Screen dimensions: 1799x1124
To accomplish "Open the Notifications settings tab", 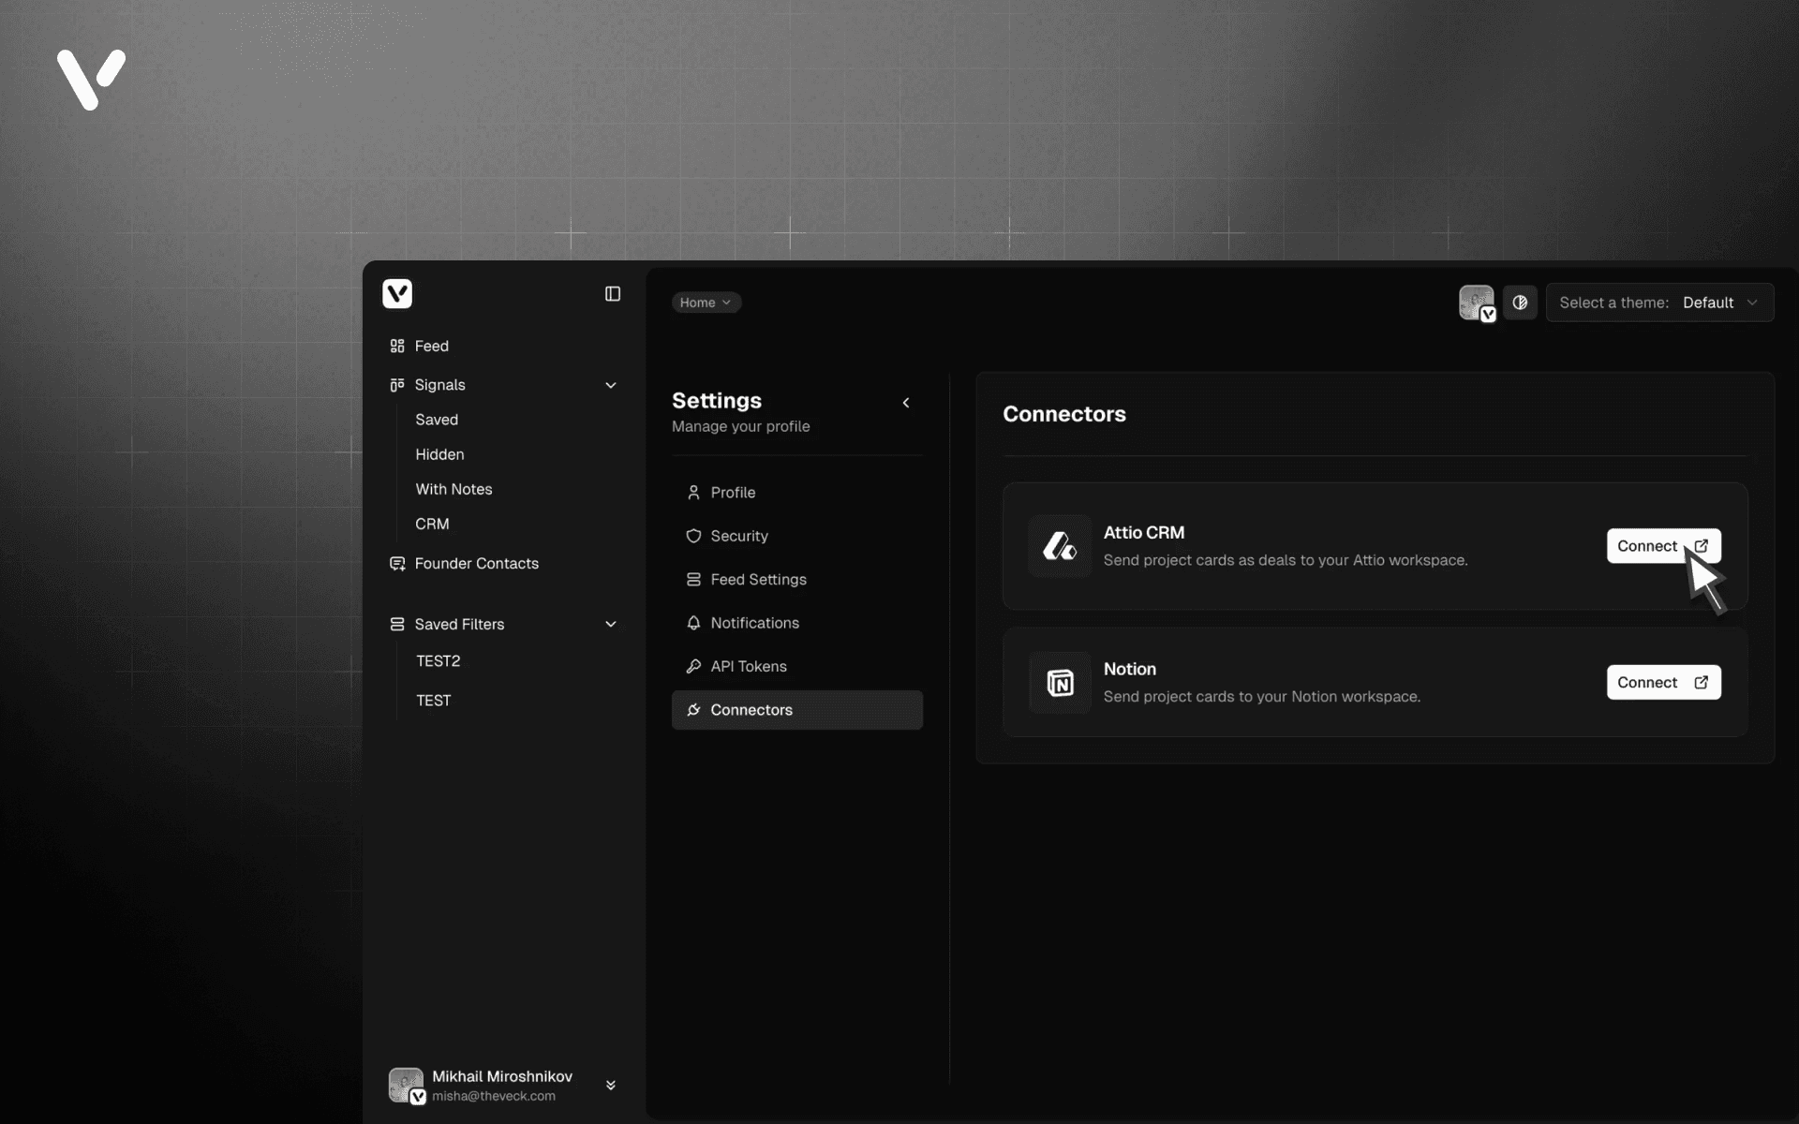I will (x=754, y=623).
